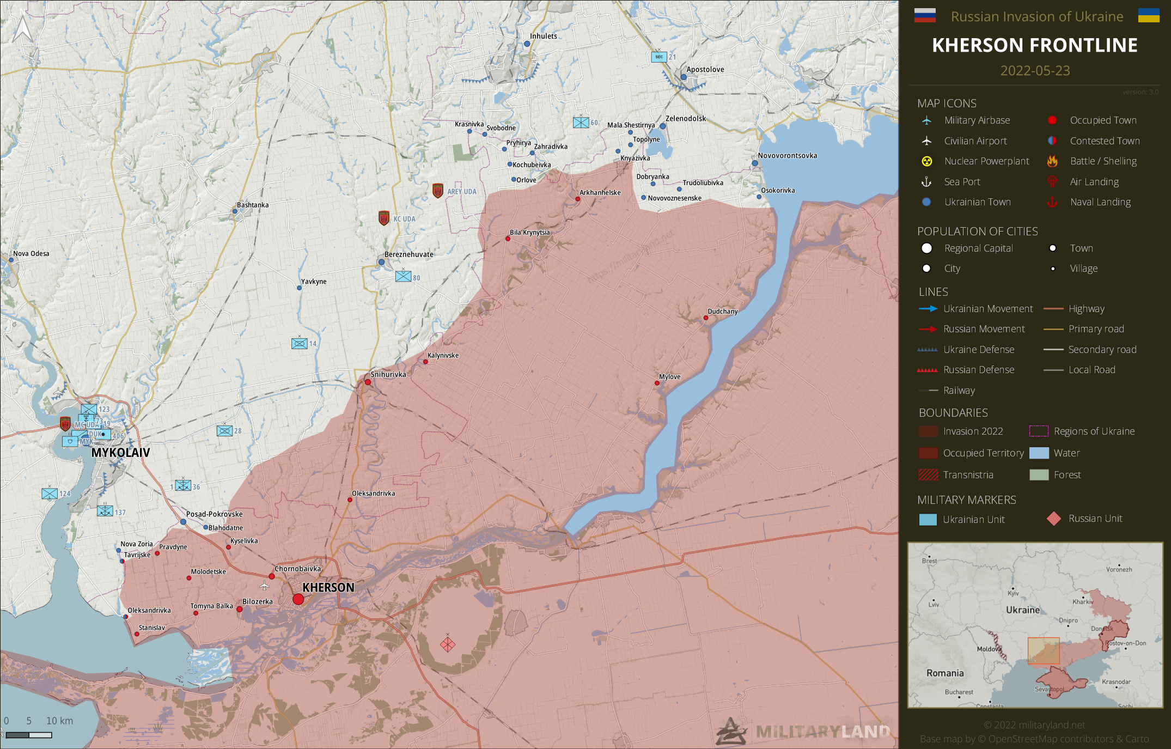Image resolution: width=1171 pixels, height=749 pixels.
Task: Click the AREY UDA shield emblem
Action: tap(438, 191)
